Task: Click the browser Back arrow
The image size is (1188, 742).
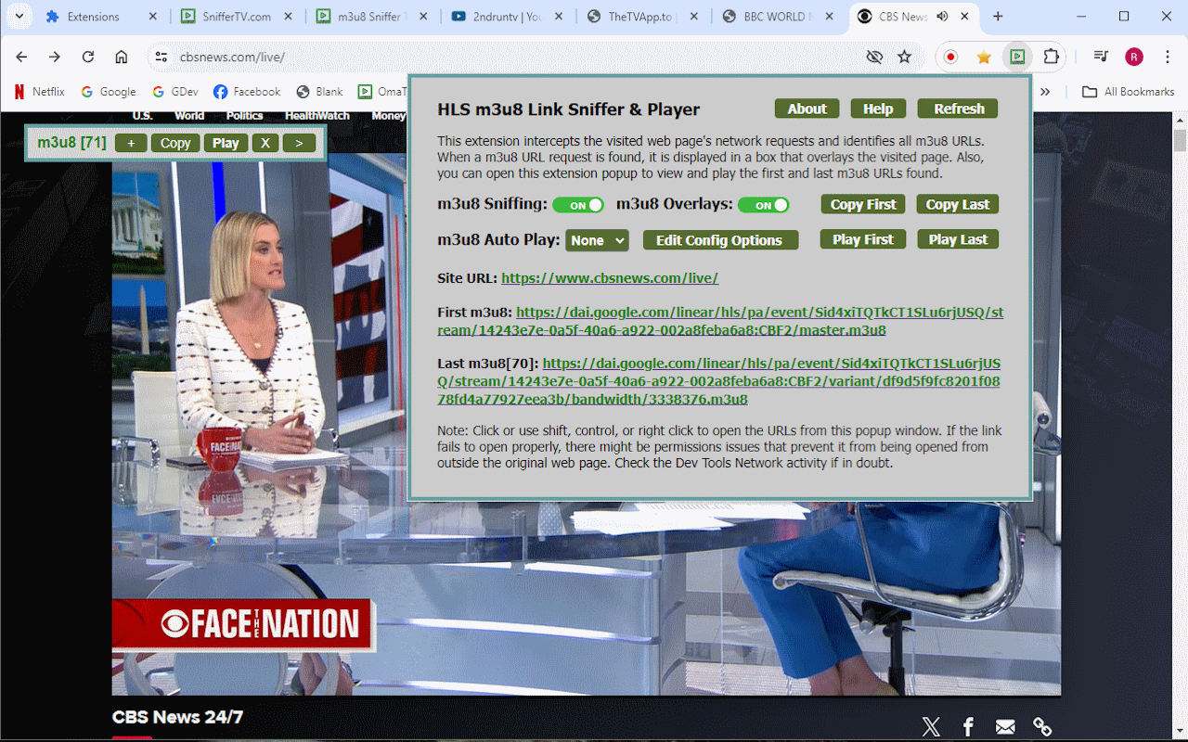Action: (22, 57)
